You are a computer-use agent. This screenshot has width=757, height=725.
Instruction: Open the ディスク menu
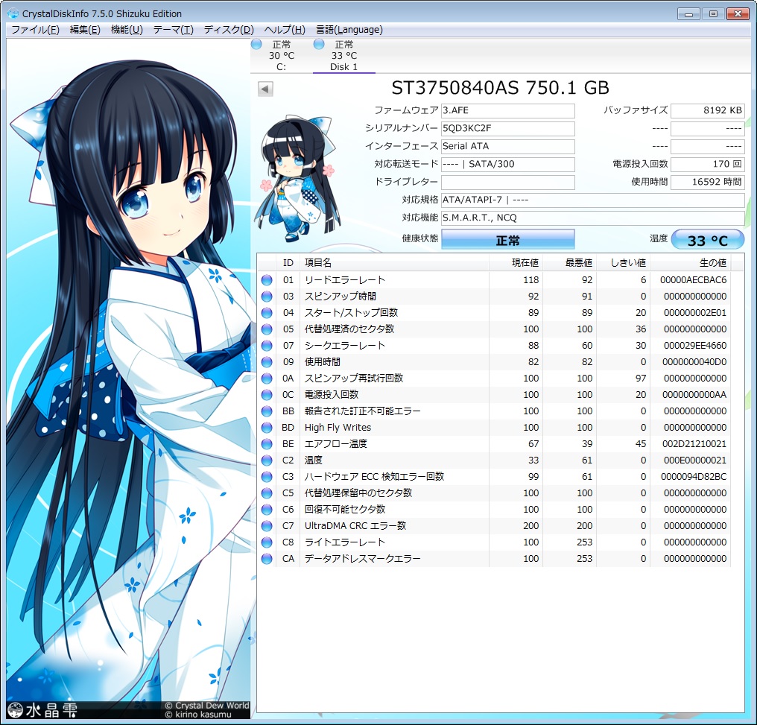click(229, 30)
